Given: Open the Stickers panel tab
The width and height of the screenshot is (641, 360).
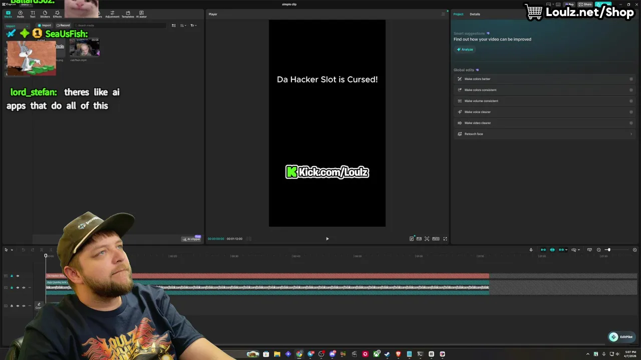Looking at the screenshot, I should 45,14.
